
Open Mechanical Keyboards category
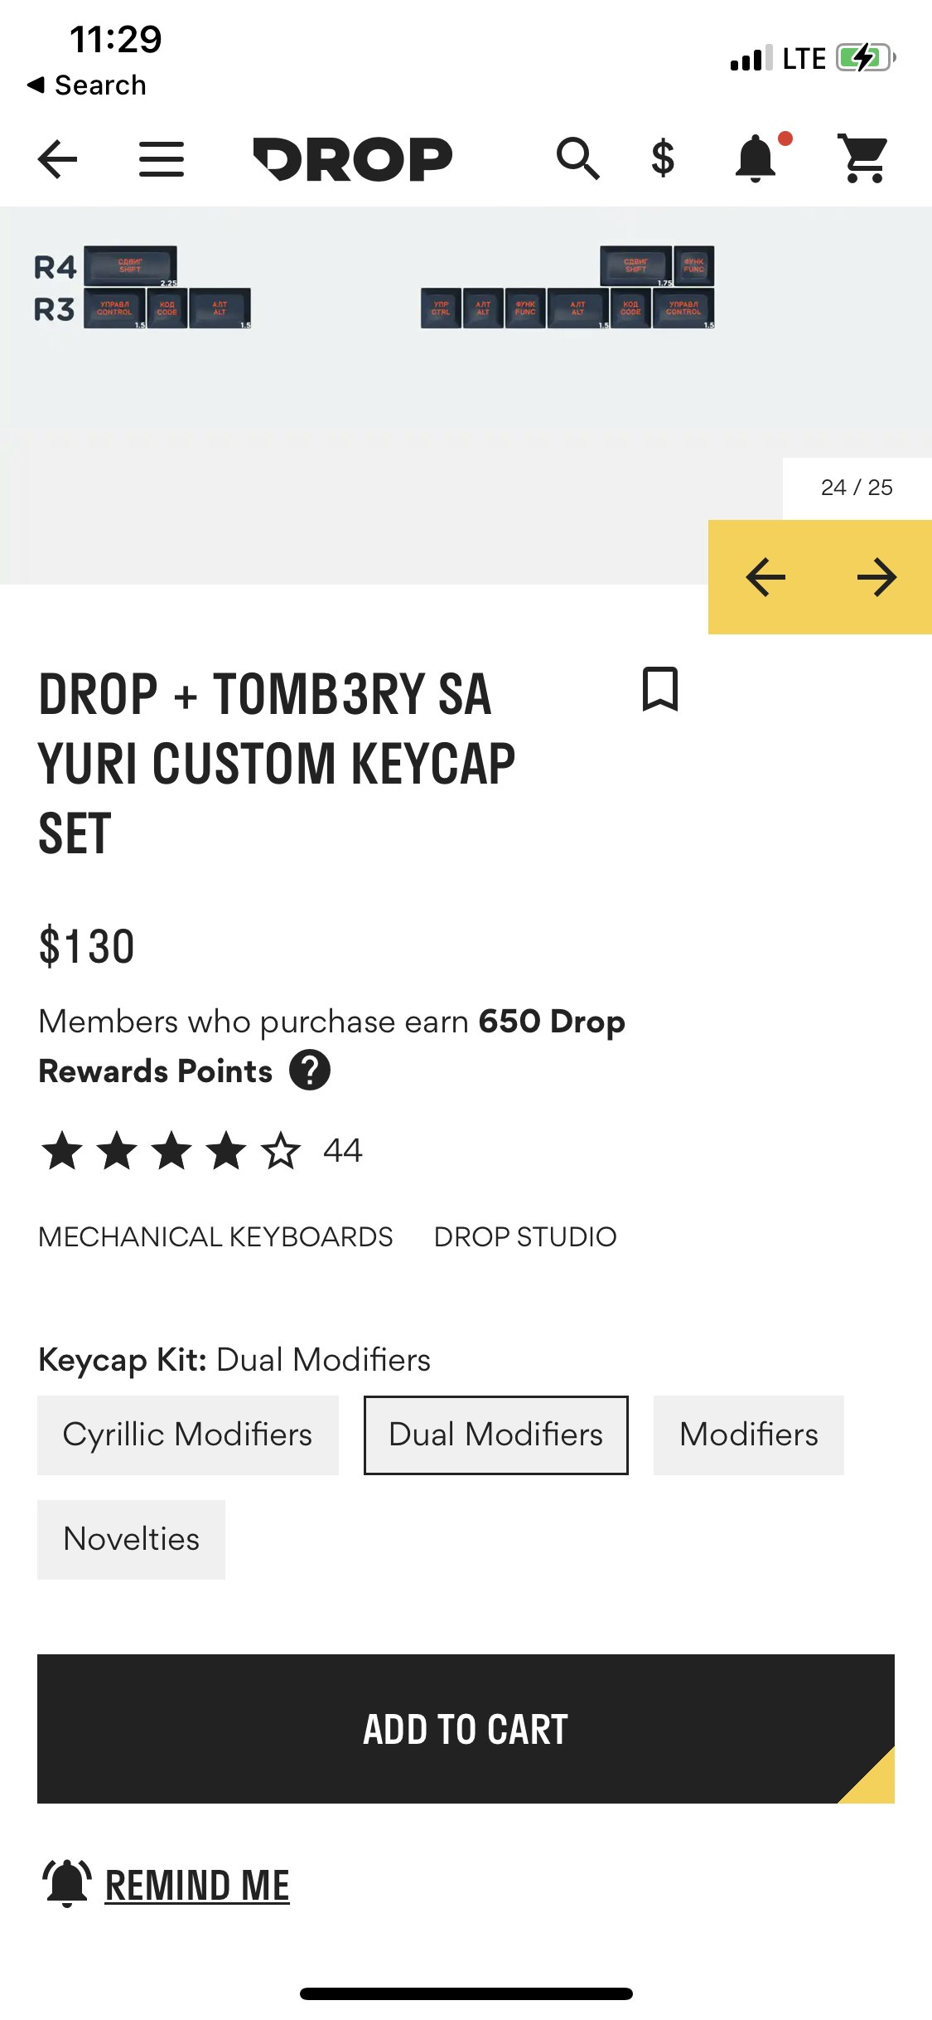[x=215, y=1236]
